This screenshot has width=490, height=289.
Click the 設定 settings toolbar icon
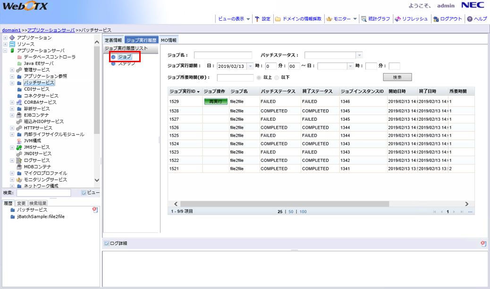(257, 19)
